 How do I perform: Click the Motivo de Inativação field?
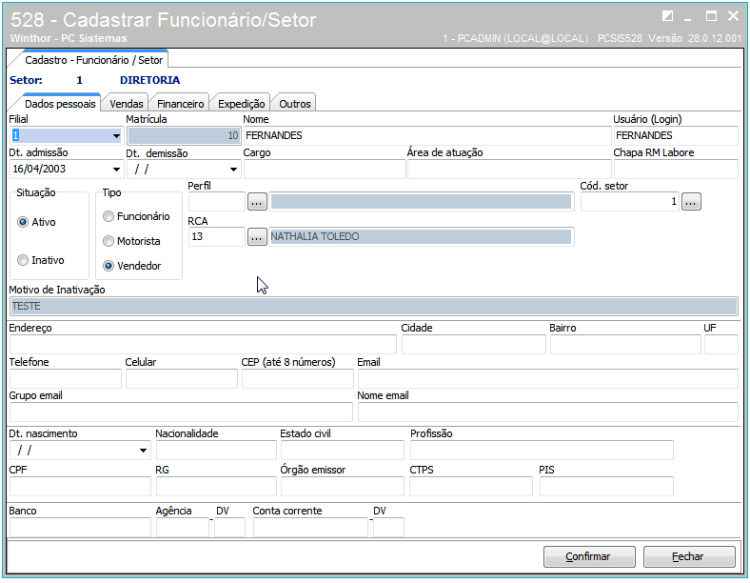[373, 307]
